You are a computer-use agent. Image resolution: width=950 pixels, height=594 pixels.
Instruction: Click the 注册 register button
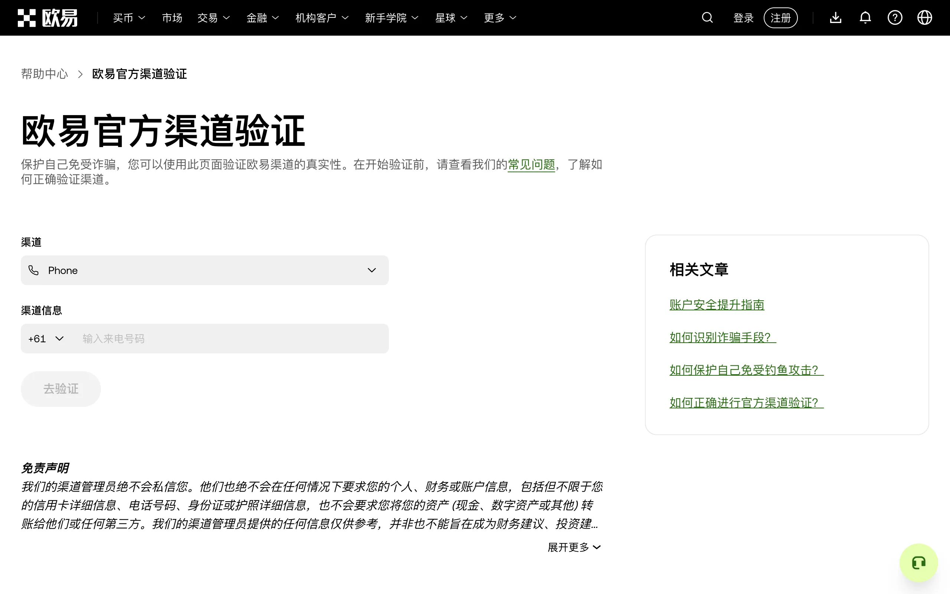pos(780,18)
